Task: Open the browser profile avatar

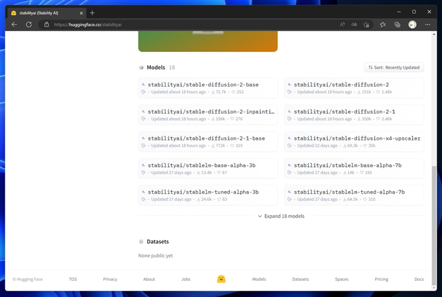Action: (x=412, y=25)
